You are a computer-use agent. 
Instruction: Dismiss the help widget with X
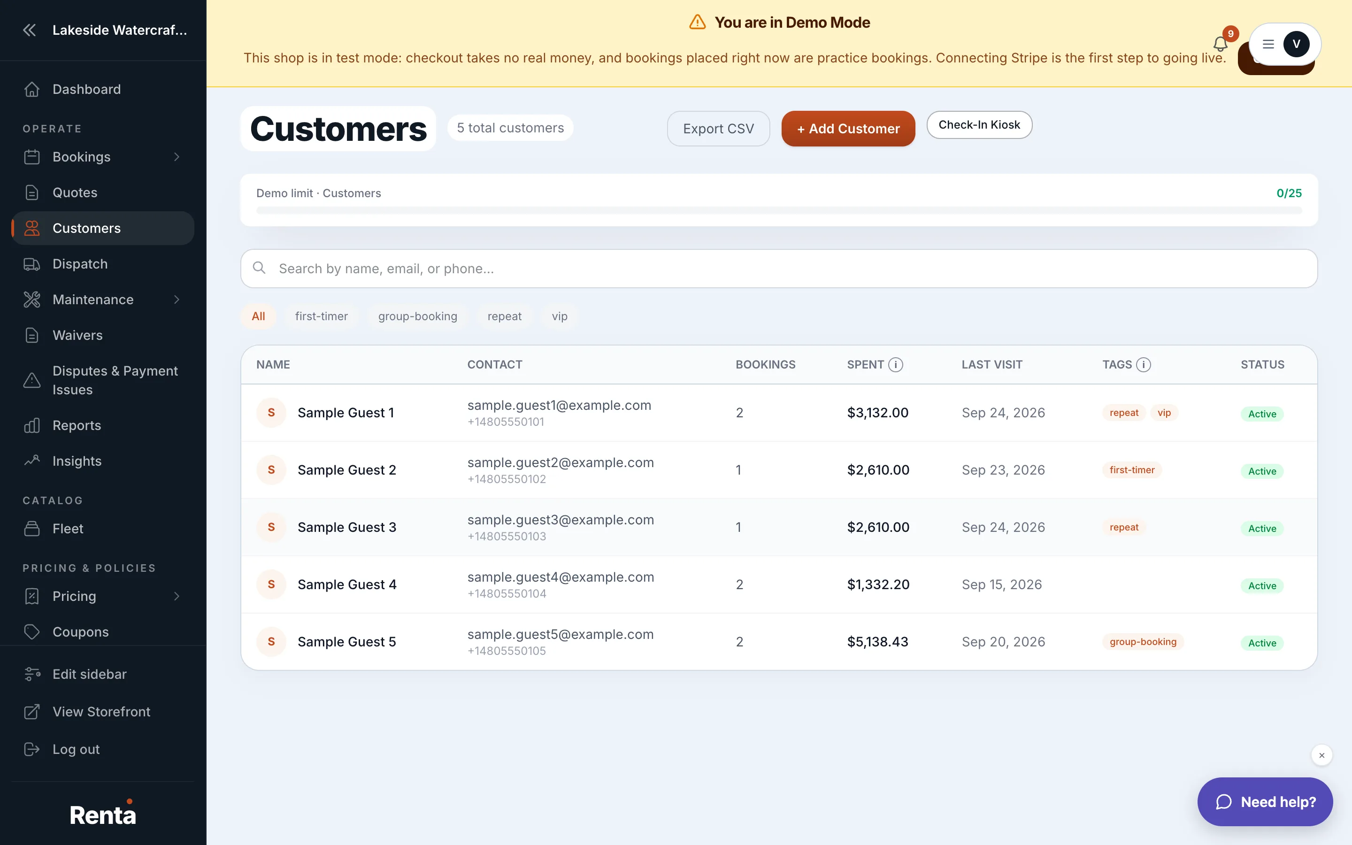point(1322,755)
